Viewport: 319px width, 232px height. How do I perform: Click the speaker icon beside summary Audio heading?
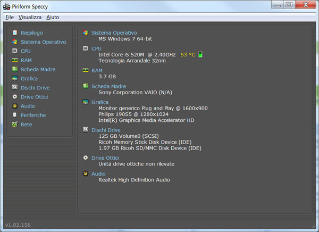[x=86, y=173]
